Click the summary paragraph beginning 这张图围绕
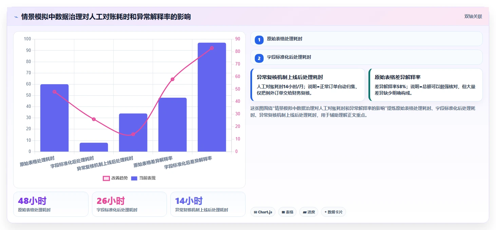The height and width of the screenshot is (230, 496). pyautogui.click(x=363, y=112)
